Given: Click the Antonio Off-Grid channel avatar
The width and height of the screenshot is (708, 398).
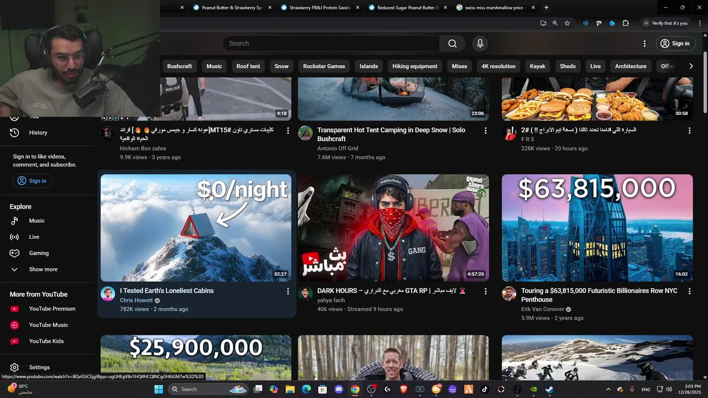Looking at the screenshot, I should click(x=305, y=133).
